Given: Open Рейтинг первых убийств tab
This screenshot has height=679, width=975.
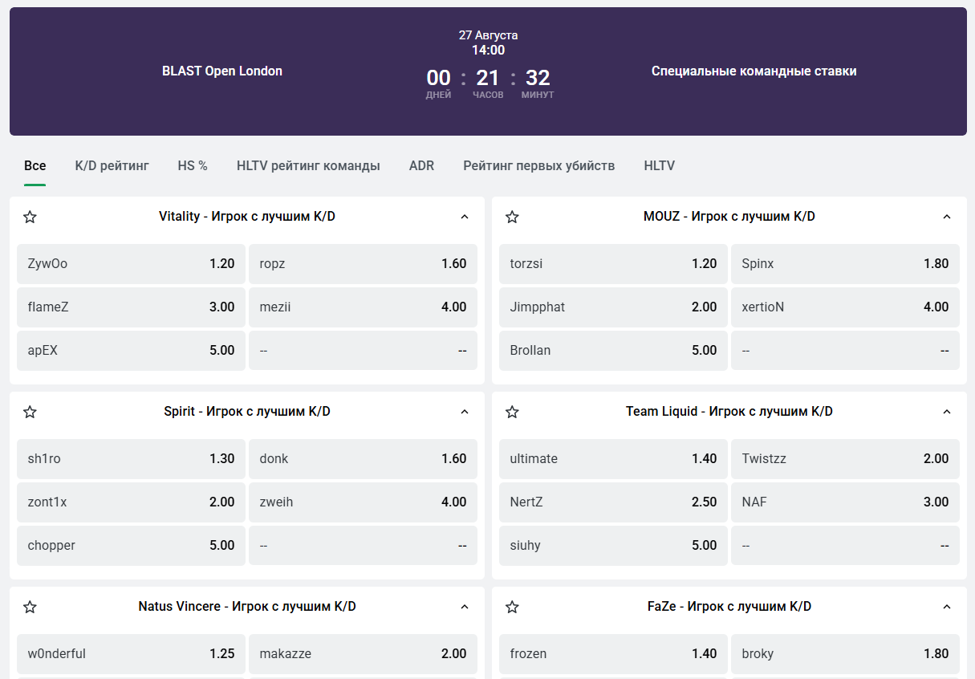Looking at the screenshot, I should pyautogui.click(x=538, y=166).
